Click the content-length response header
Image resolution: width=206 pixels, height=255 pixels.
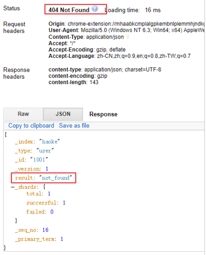coord(73,82)
